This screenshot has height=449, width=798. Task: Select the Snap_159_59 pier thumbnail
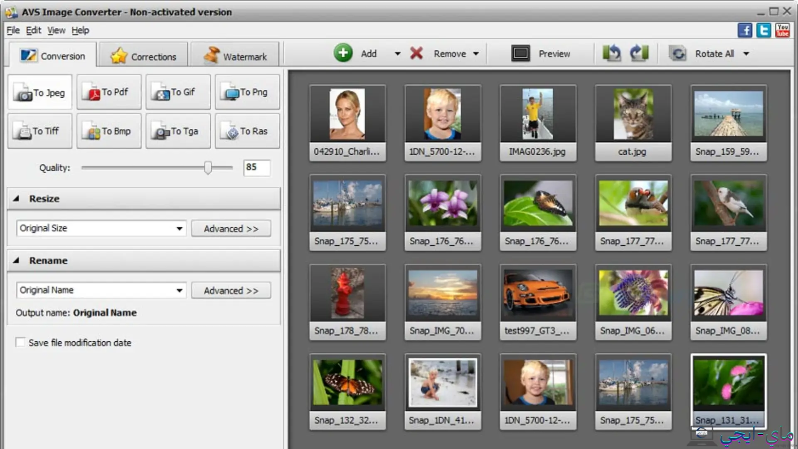point(729,123)
